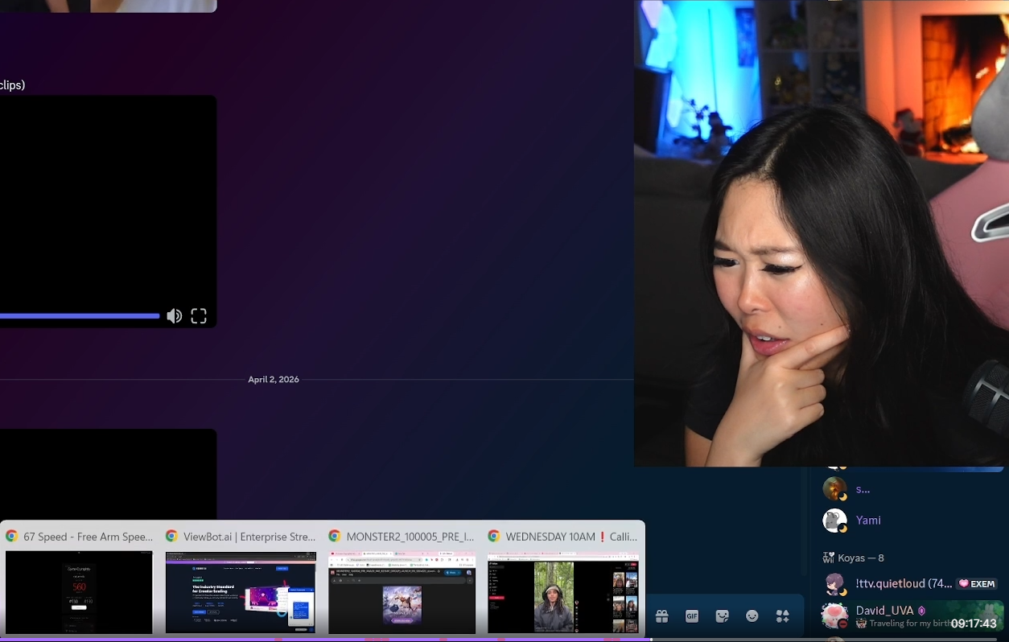Click the second video clip below April 2
This screenshot has width=1009, height=642.
coord(108,474)
